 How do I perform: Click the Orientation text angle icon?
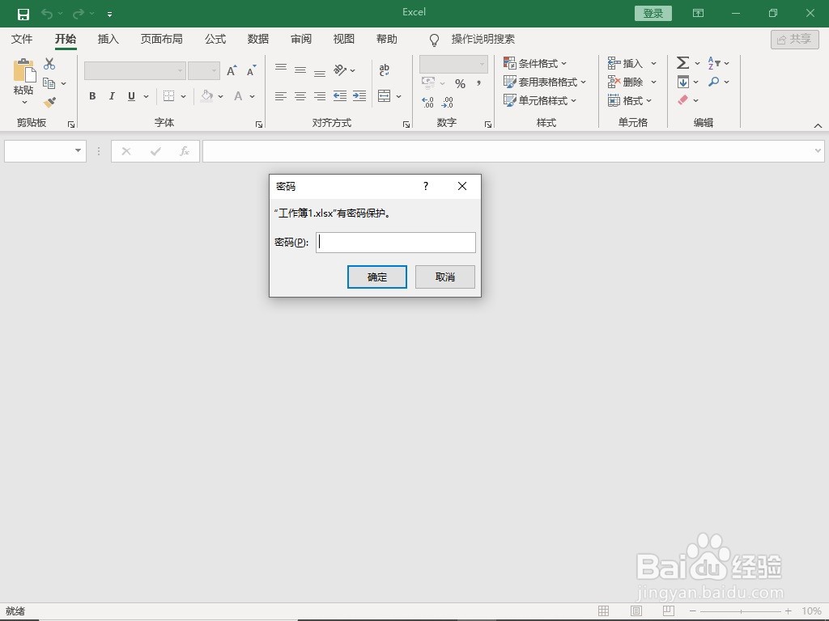click(x=340, y=70)
